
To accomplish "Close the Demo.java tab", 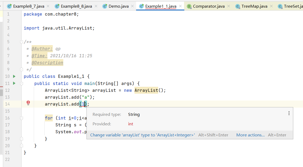I will click(132, 6).
